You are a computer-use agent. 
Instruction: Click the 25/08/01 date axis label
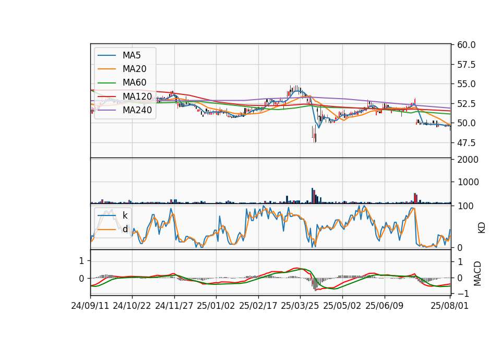(449, 306)
